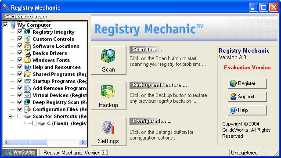The width and height of the screenshot is (281, 158).
Task: Click the window resize grip corner
Action: click(277, 153)
